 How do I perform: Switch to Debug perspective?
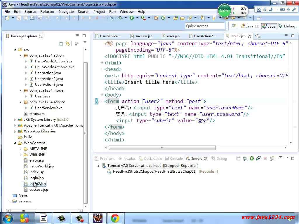[287, 26]
